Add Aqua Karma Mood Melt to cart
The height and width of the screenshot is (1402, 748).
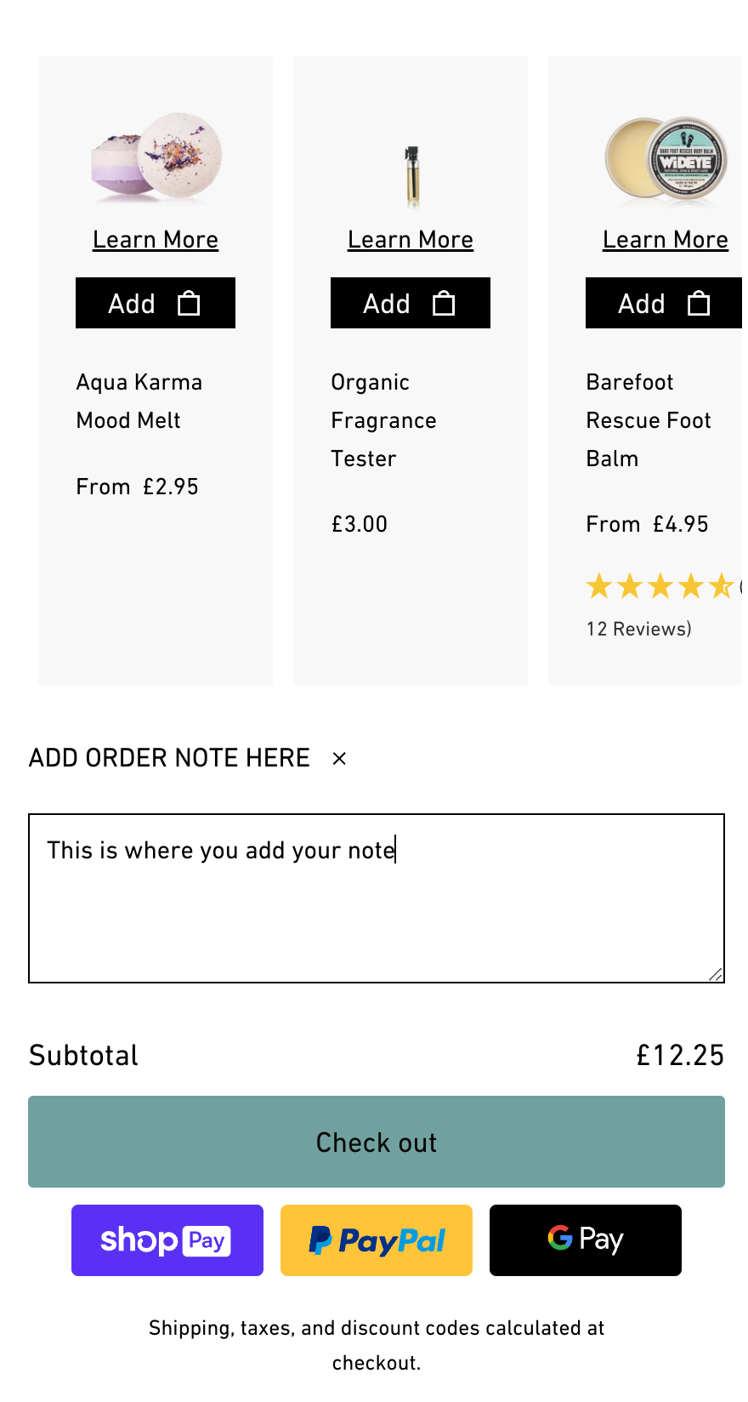click(155, 303)
